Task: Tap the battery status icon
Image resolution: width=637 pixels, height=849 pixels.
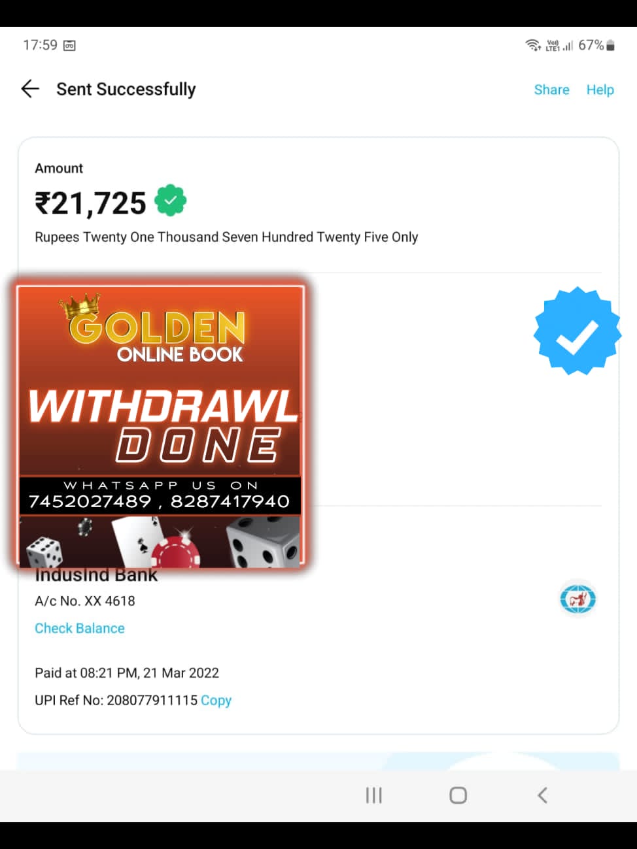Action: click(x=610, y=45)
